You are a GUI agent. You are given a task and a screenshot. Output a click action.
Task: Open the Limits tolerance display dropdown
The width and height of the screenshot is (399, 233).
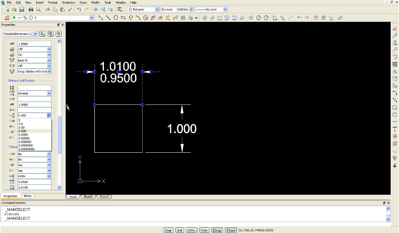(49, 176)
